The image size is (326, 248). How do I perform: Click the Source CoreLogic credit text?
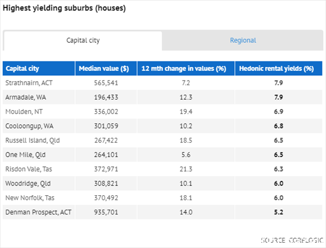point(292,240)
